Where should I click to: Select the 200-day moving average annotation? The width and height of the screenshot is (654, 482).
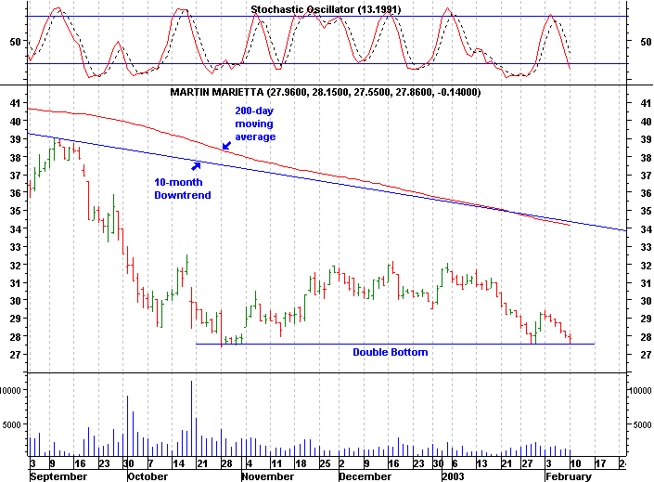pyautogui.click(x=255, y=124)
